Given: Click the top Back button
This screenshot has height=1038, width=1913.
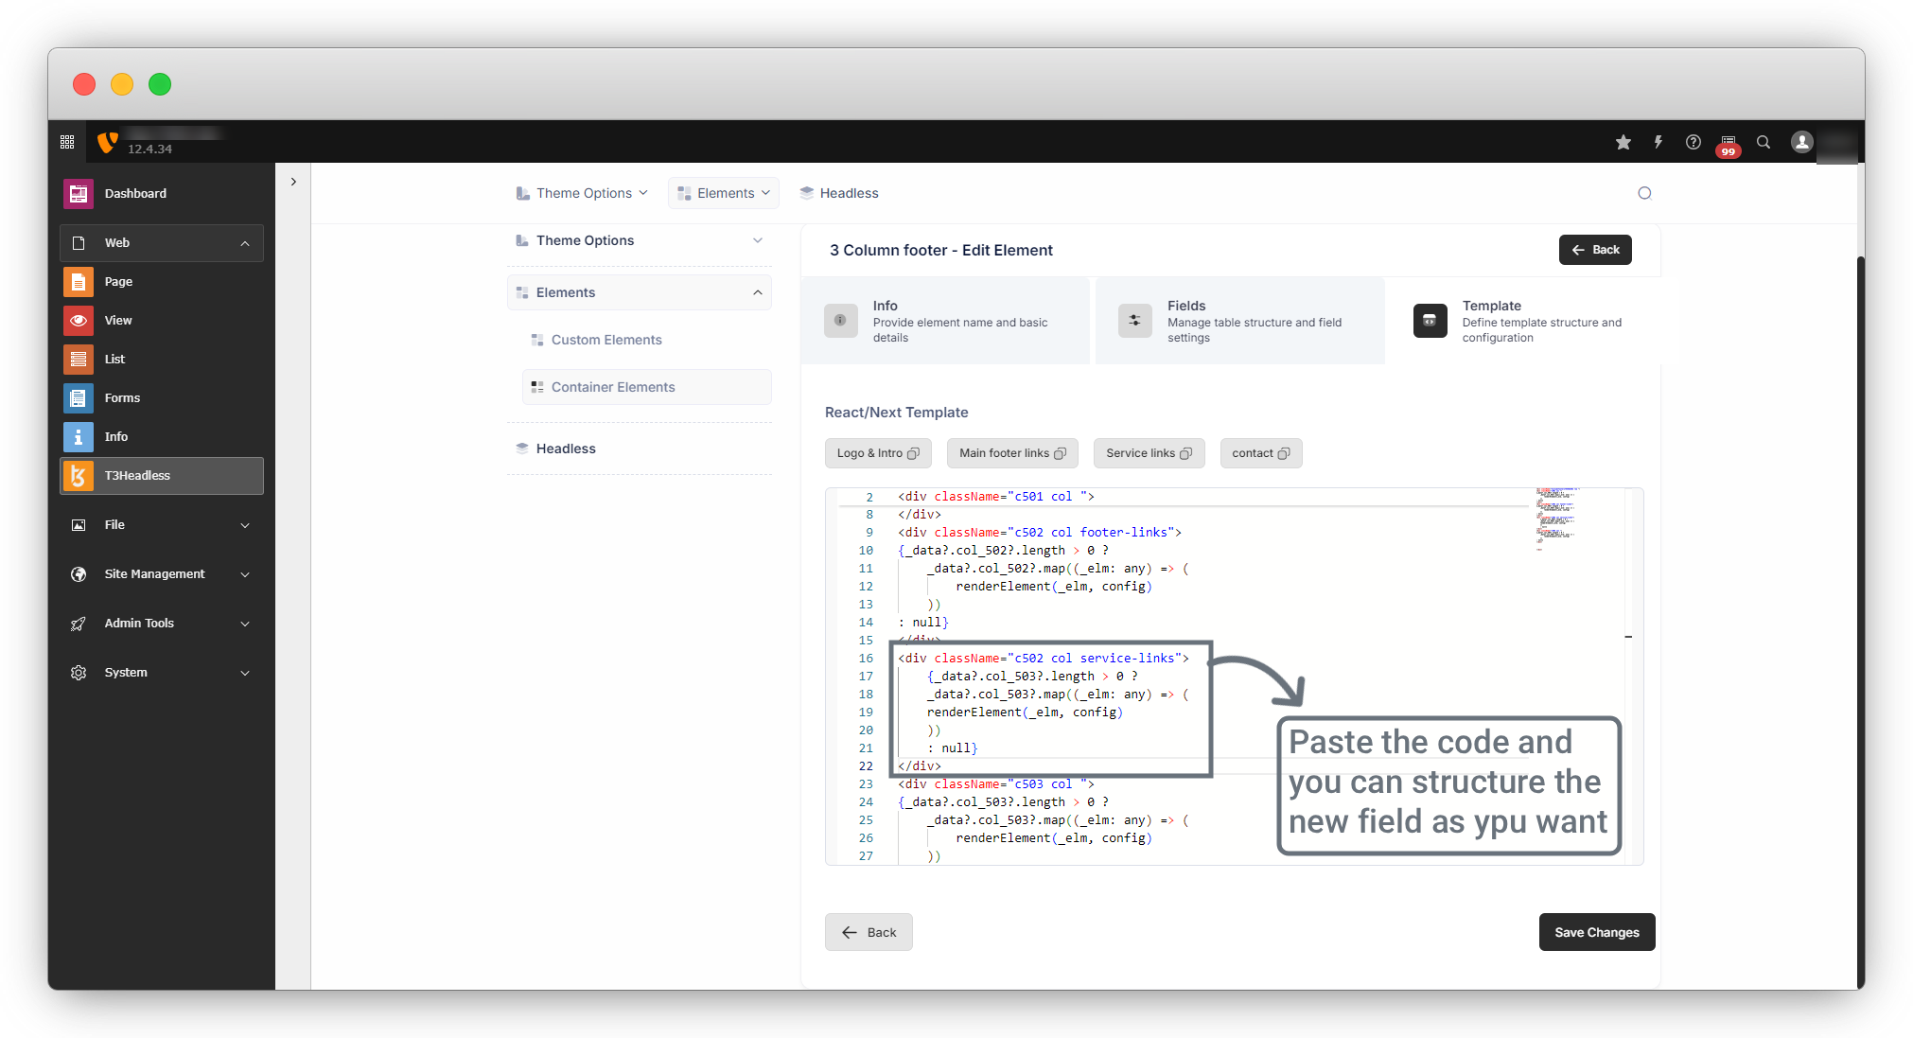Looking at the screenshot, I should pyautogui.click(x=1594, y=250).
